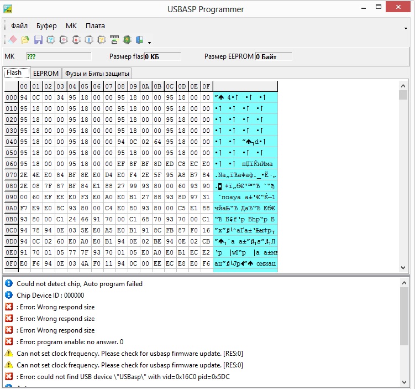Click the blue door exit icon

140,40
